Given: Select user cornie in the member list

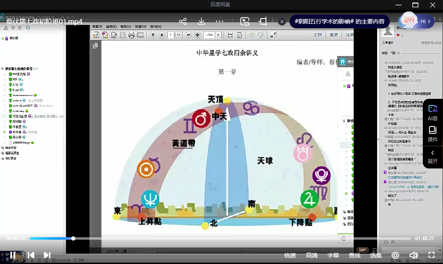Looking at the screenshot, I should tap(17, 100).
